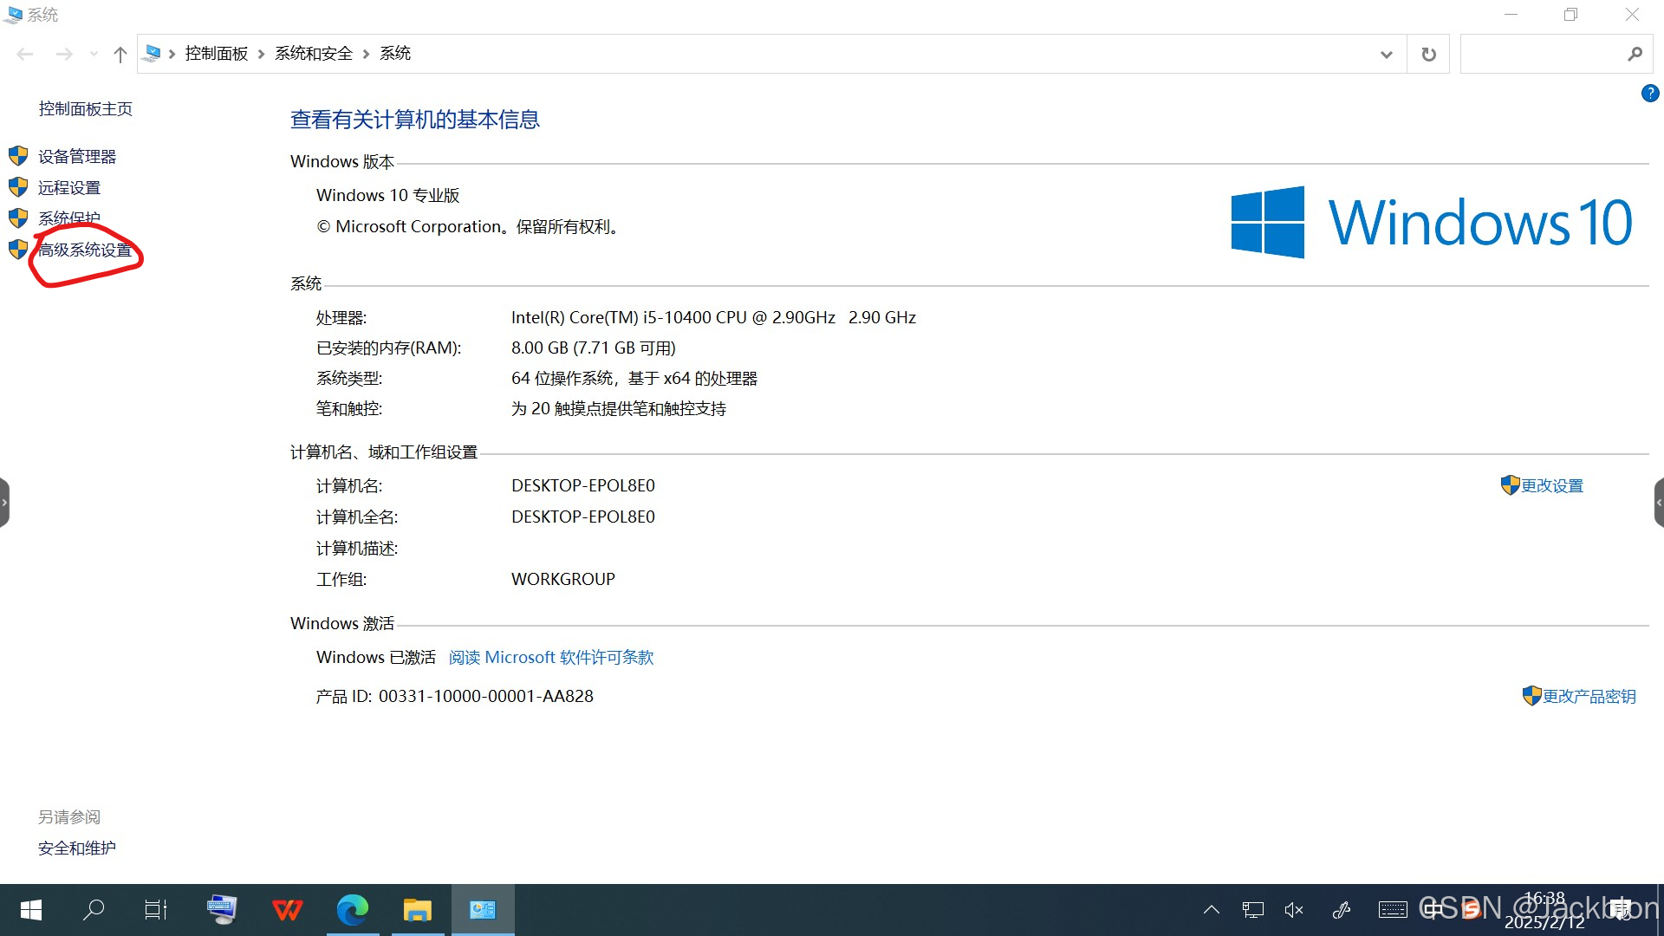The height and width of the screenshot is (936, 1664).
Task: Click 更改产品密钥 link
Action: pyautogui.click(x=1589, y=696)
